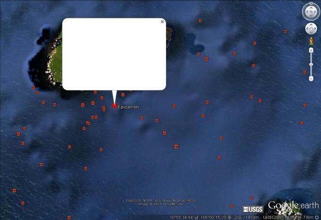Click the 'Data SIO, NOAA, U.S. Navy' attribution
321x220 pixels.
coord(160,200)
